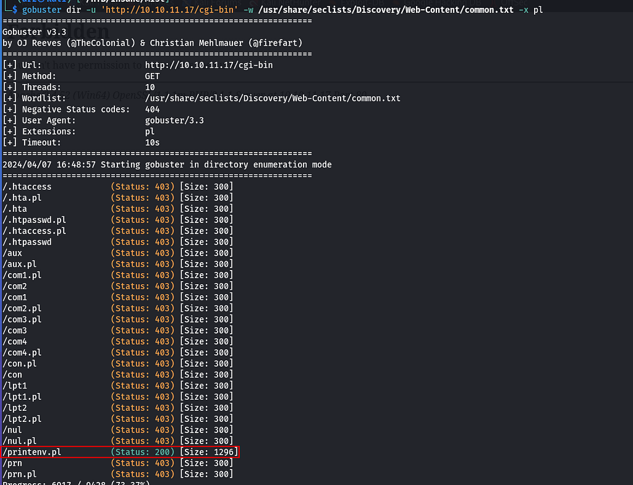Click the /lpt1 result without extension
Image resolution: width=633 pixels, height=485 pixels.
[x=118, y=386]
